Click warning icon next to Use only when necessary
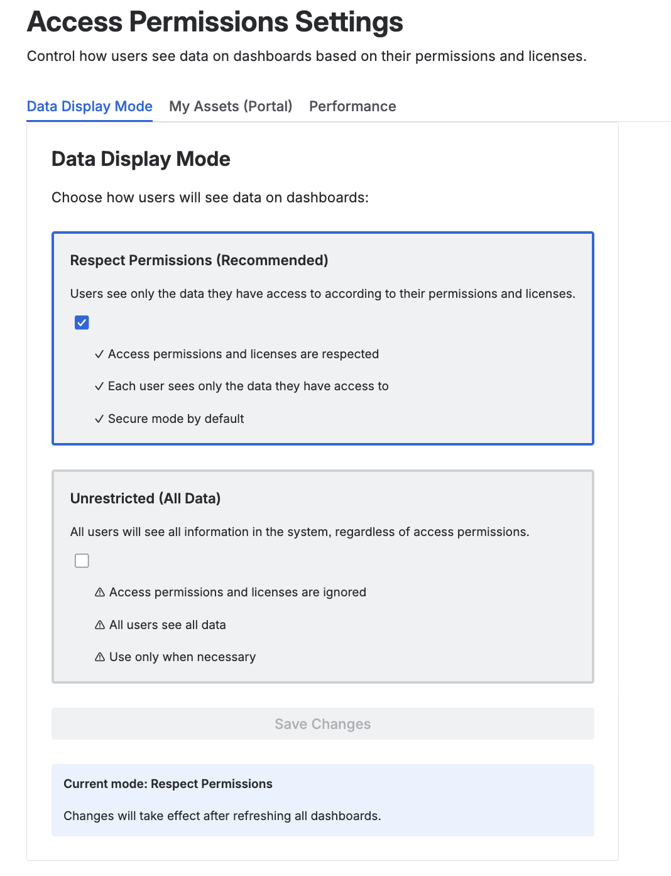 point(100,657)
